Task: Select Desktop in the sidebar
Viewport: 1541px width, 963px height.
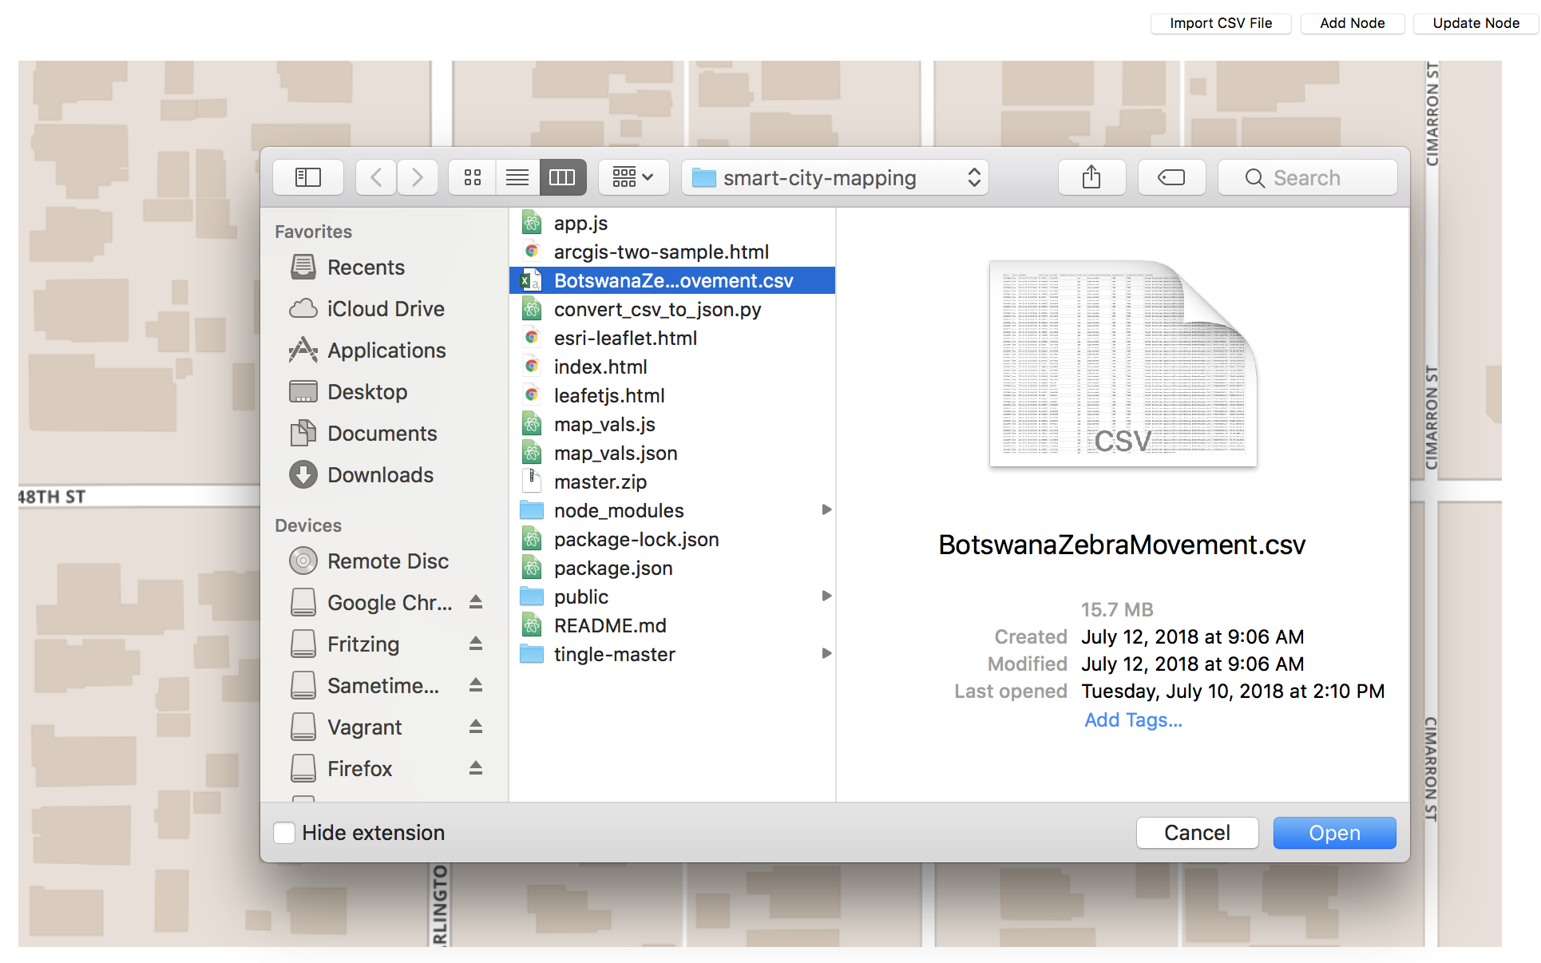Action: tap(366, 392)
